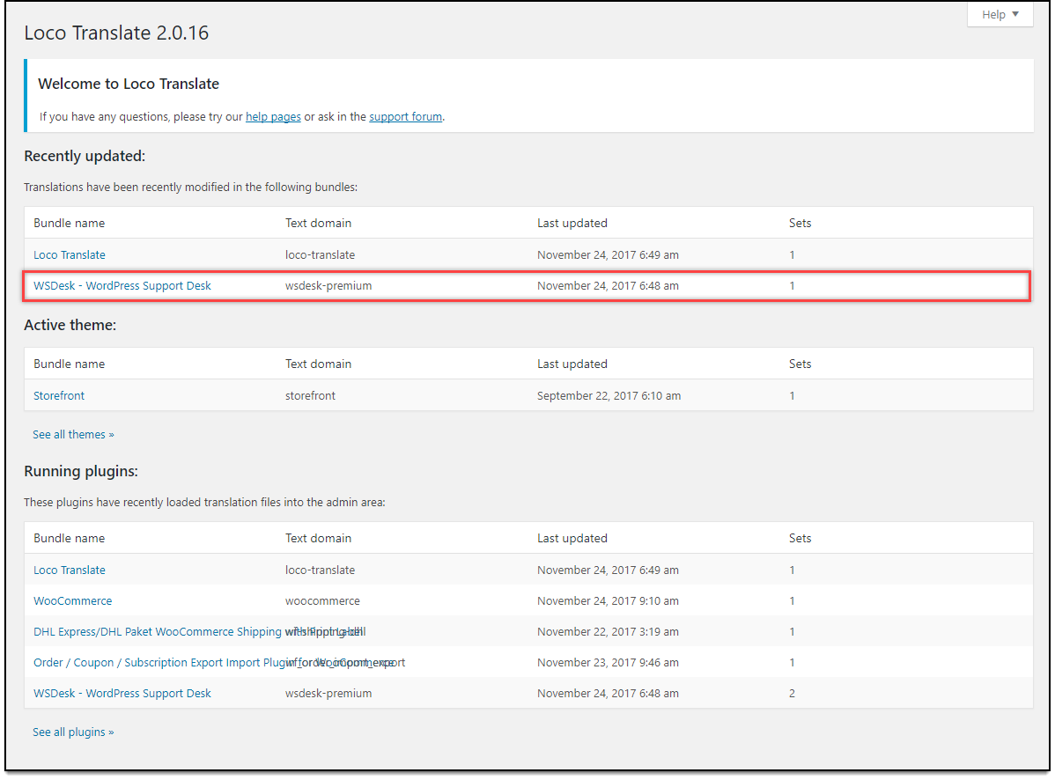Click 'wsdesk-premium' domain in Recently updated table
This screenshot has width=1055, height=780.
pyautogui.click(x=328, y=286)
